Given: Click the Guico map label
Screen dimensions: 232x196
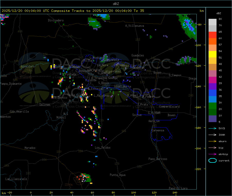Looking at the screenshot, I should coord(157,72).
